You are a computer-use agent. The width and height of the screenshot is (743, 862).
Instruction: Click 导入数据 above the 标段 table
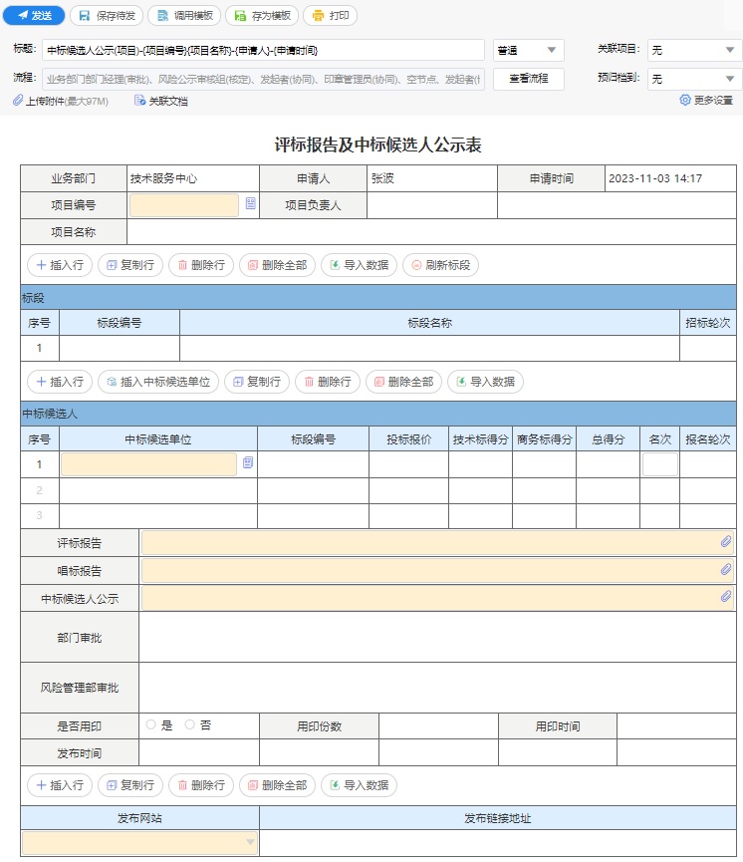click(360, 265)
